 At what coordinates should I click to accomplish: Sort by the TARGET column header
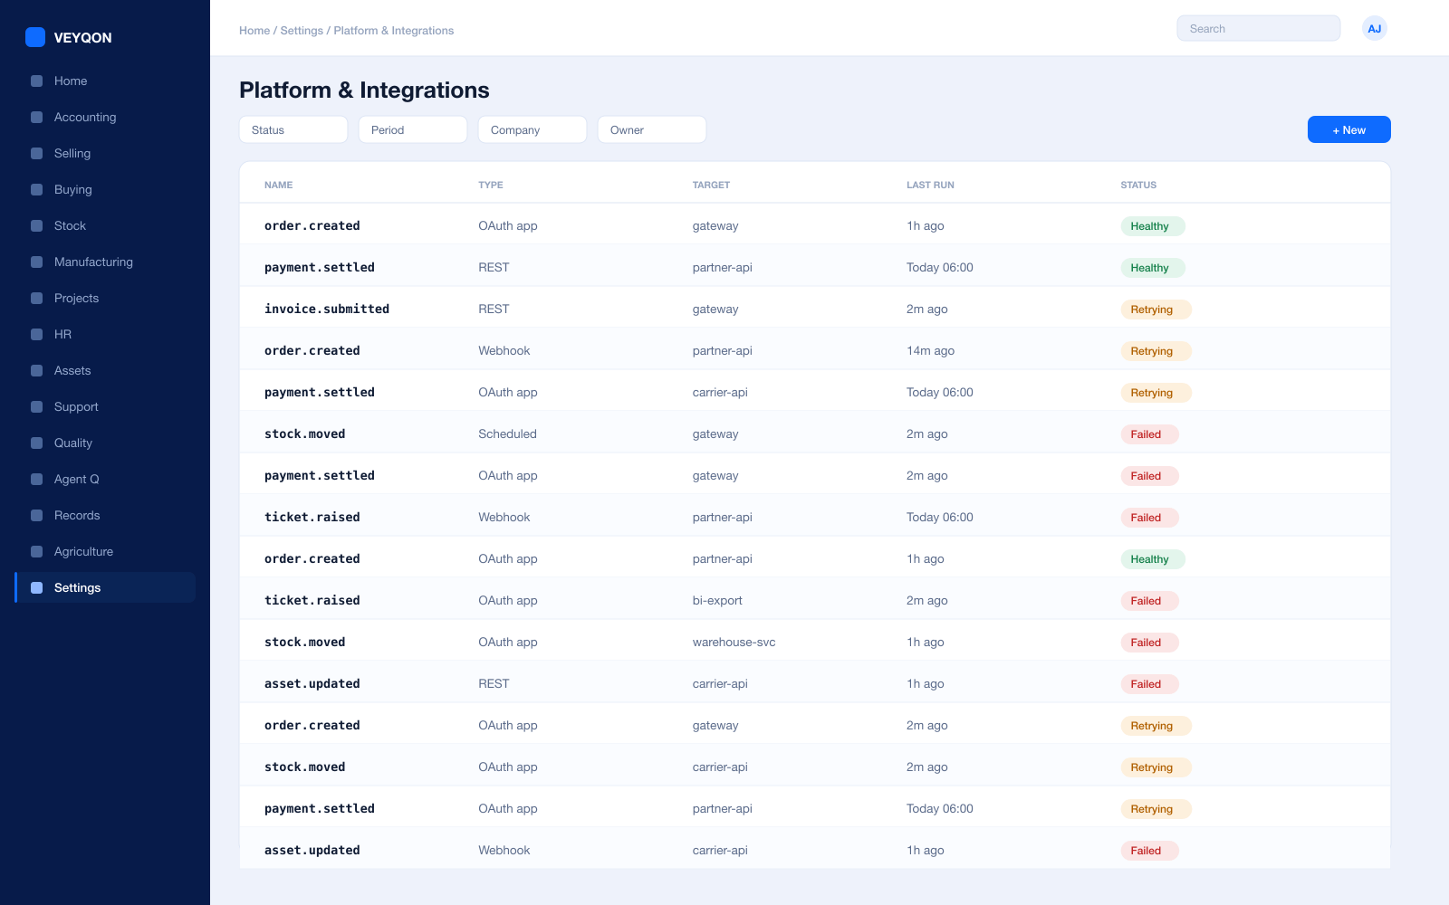click(711, 185)
